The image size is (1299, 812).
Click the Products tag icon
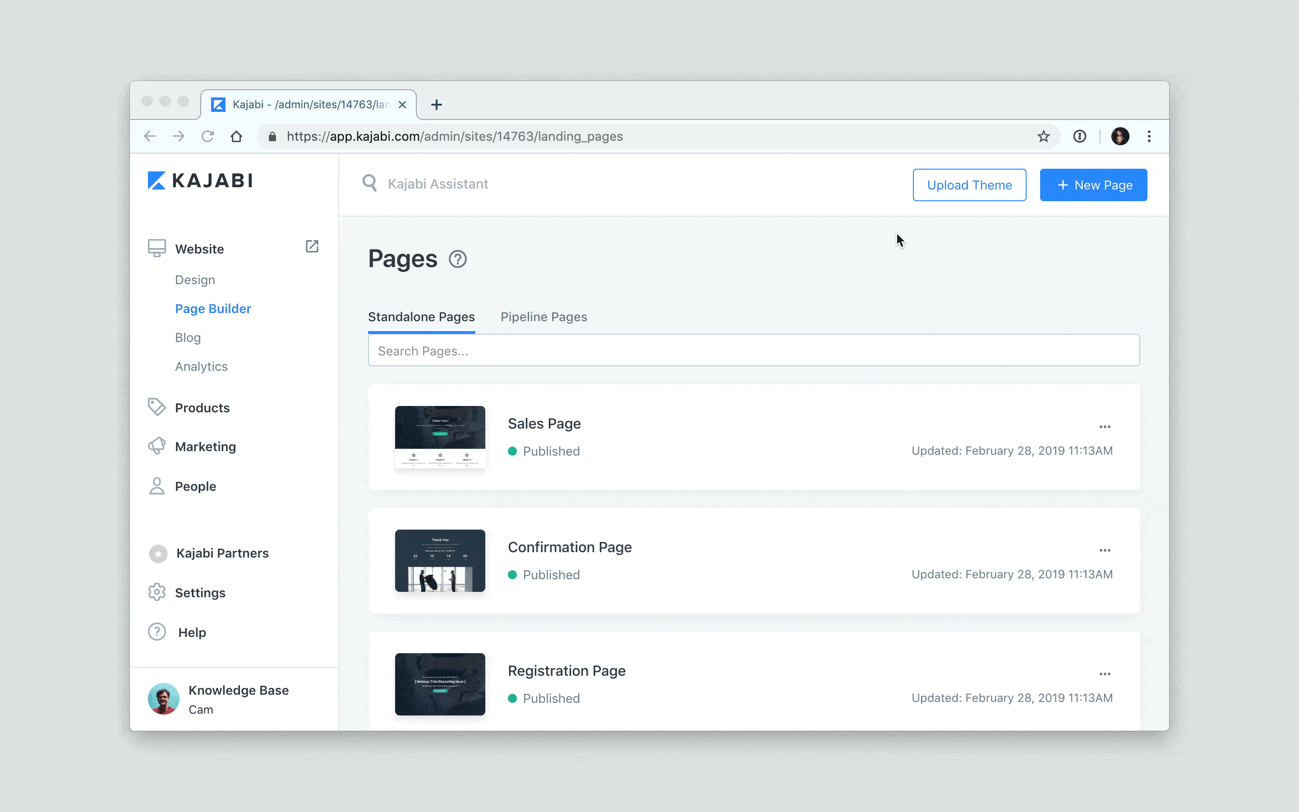(157, 407)
